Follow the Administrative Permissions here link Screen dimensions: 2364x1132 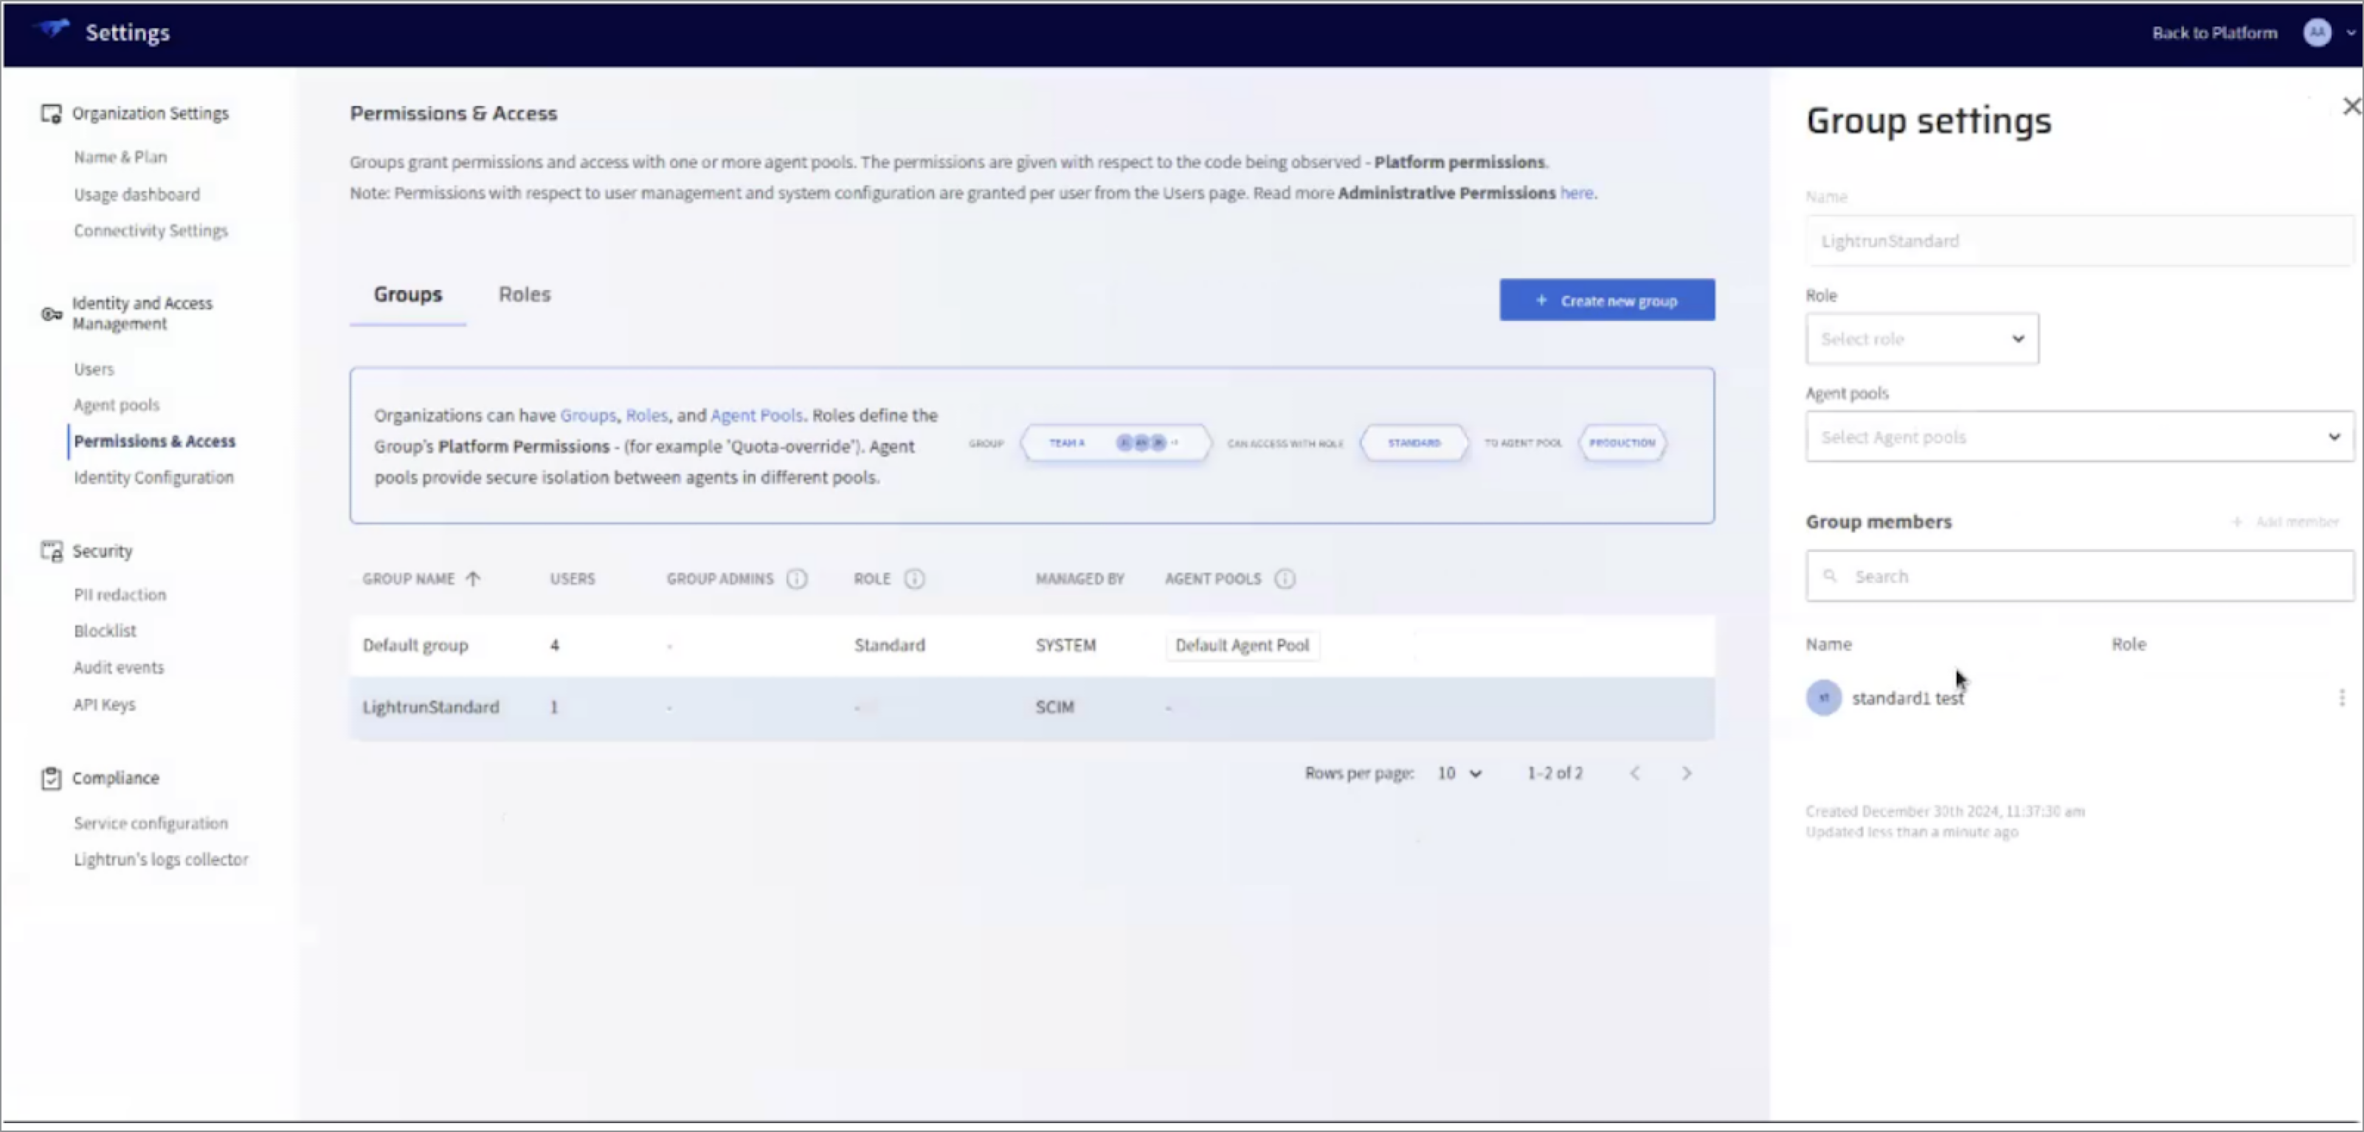(x=1576, y=193)
